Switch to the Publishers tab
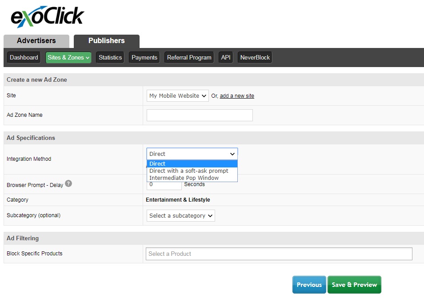This screenshot has height=298, width=424. [x=107, y=41]
